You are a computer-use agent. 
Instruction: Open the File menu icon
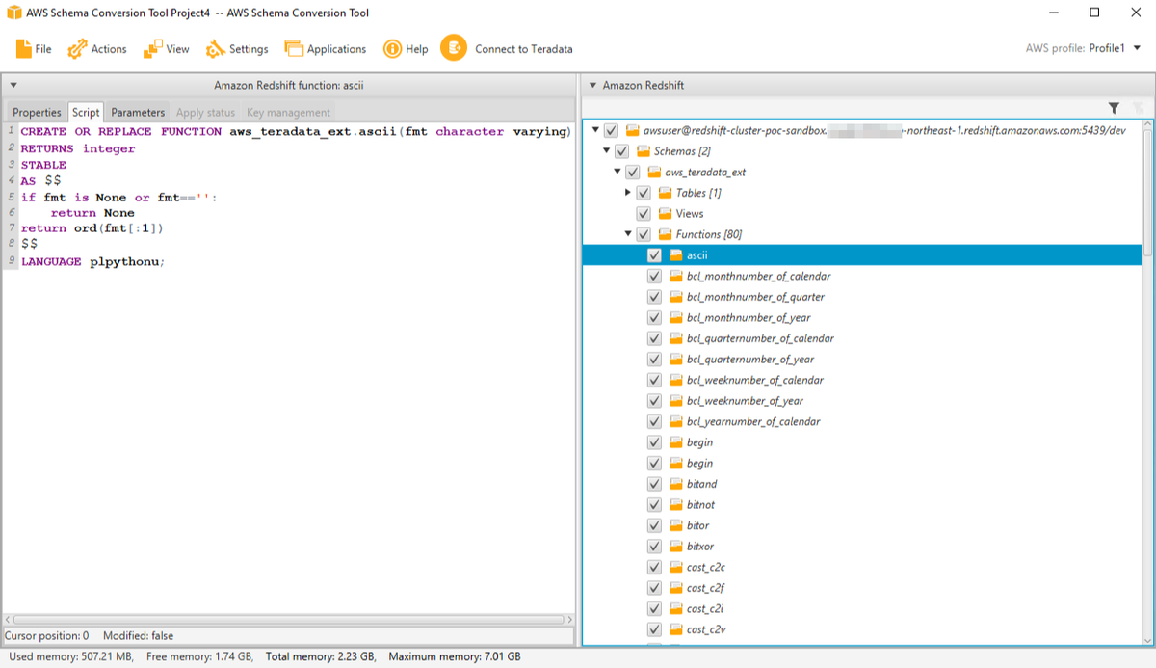tap(22, 48)
